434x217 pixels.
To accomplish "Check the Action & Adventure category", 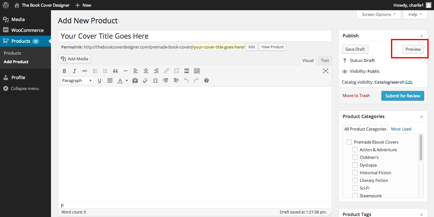I will [x=355, y=150].
